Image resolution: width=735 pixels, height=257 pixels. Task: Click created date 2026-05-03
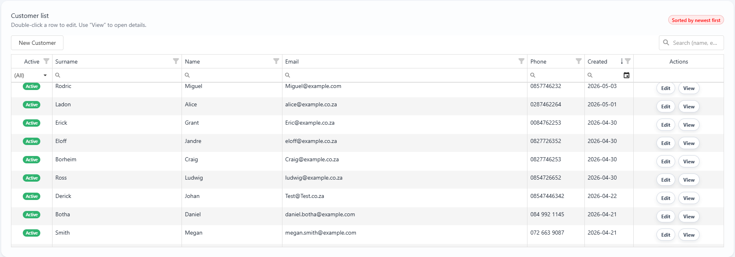click(602, 86)
